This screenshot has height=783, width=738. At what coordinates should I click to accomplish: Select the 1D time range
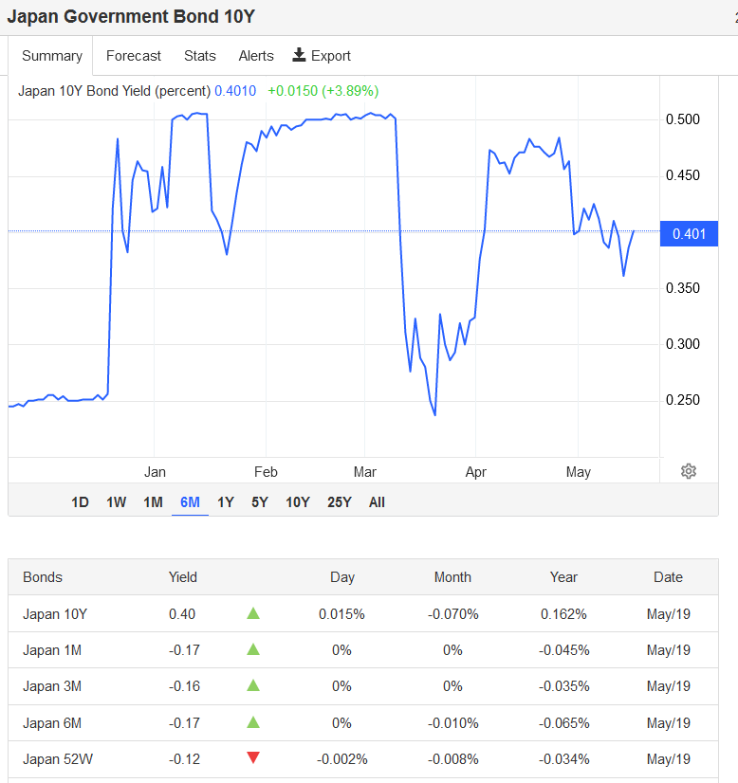click(80, 501)
